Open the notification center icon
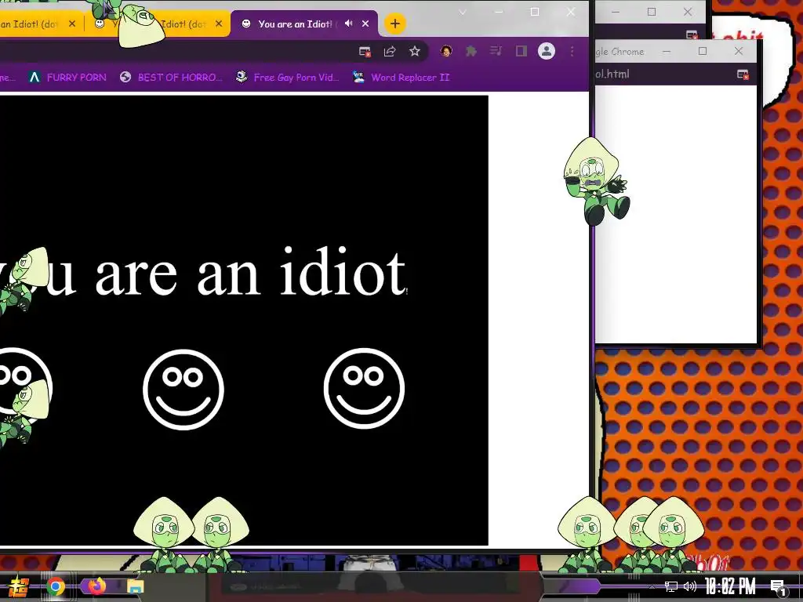Viewport: 803px width, 602px height. [778, 587]
